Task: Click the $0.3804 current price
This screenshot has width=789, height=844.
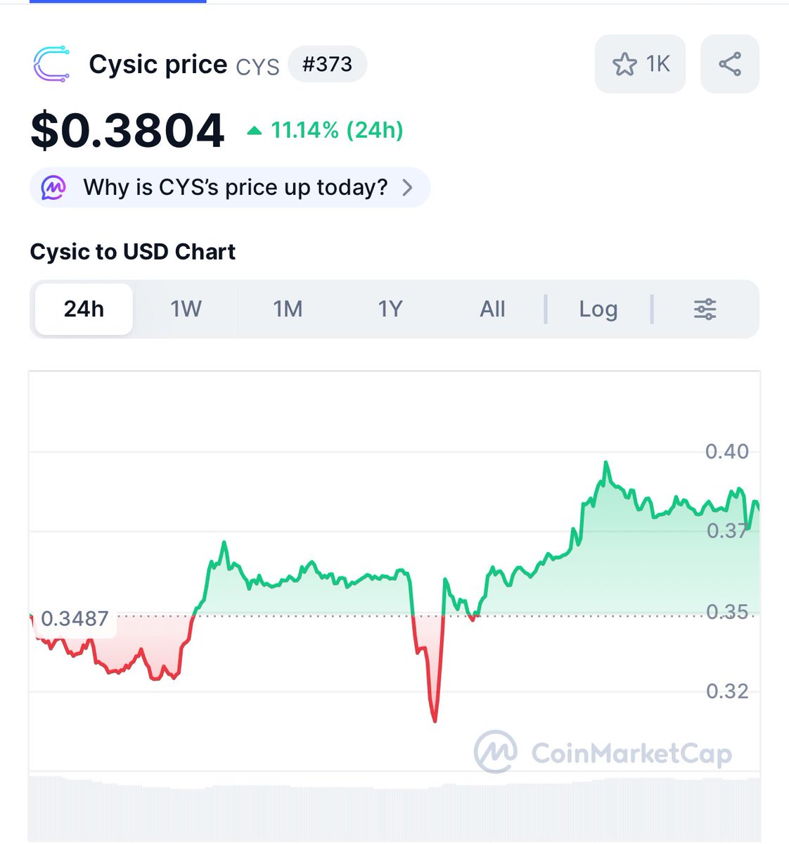Action: (x=127, y=131)
